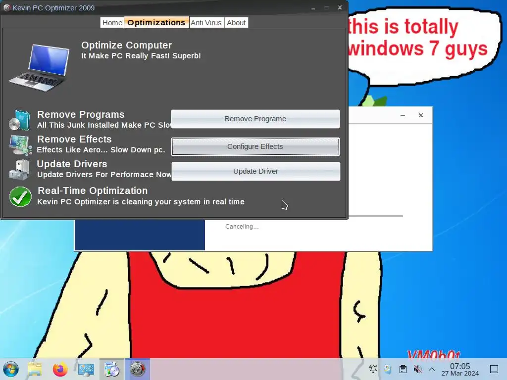Click 'Optimize Computer' heading text

126,45
